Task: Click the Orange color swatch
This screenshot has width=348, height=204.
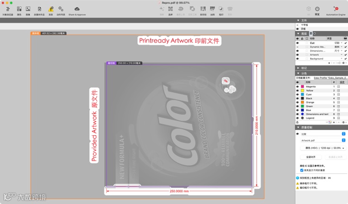Action: click(x=302, y=102)
